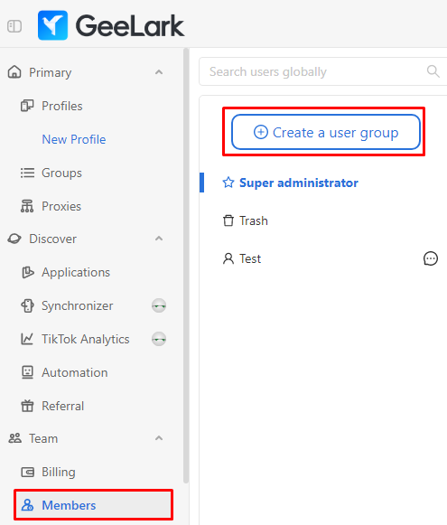This screenshot has height=525, width=447.
Task: Collapse the Discover section chevron
Action: pos(159,239)
